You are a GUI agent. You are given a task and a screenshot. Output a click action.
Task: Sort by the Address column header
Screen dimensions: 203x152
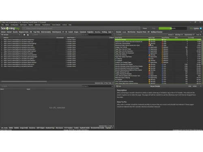pos(6,38)
